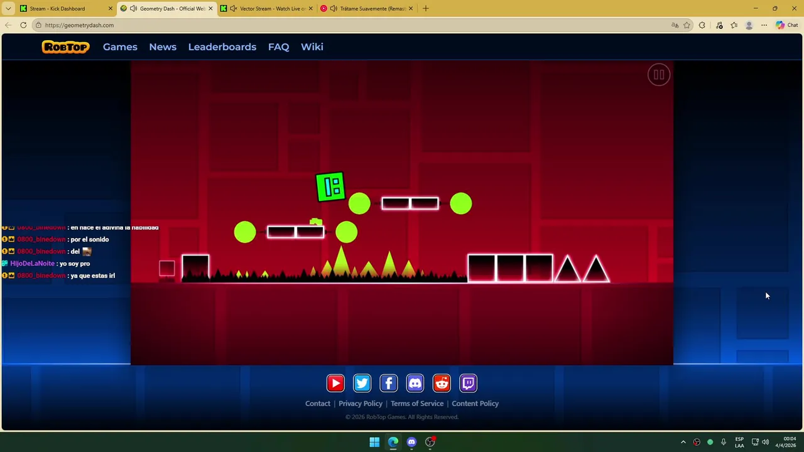The height and width of the screenshot is (452, 804).
Task: Open browser settings and more menu
Action: pyautogui.click(x=764, y=25)
